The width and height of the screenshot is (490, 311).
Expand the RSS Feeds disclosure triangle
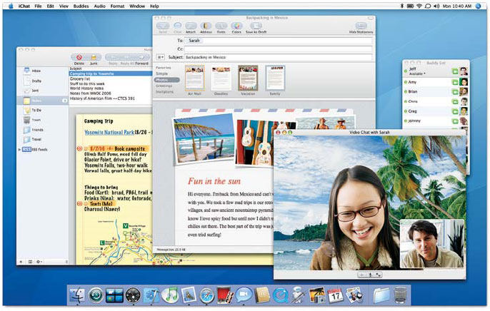[x=19, y=151]
